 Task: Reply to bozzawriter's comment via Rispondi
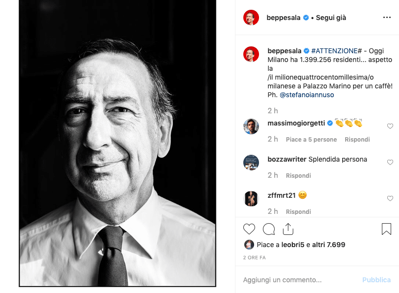pos(298,175)
